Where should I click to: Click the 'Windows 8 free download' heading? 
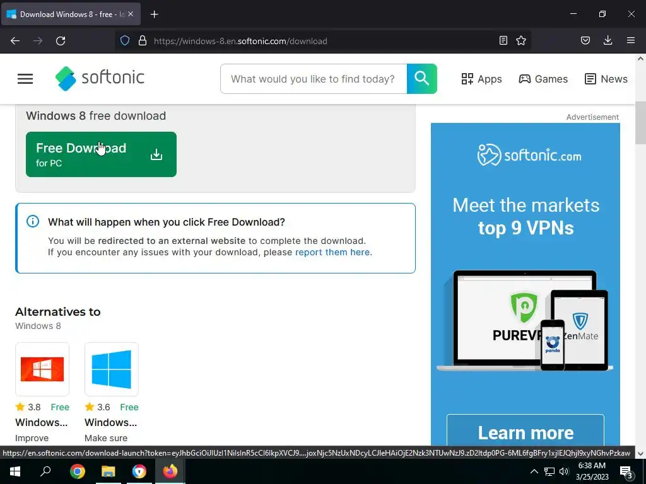coord(96,116)
